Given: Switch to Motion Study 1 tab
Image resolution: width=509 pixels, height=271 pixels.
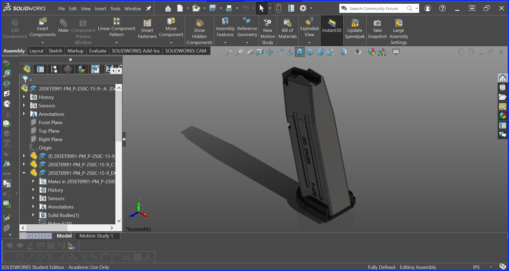Looking at the screenshot, I should coord(96,236).
